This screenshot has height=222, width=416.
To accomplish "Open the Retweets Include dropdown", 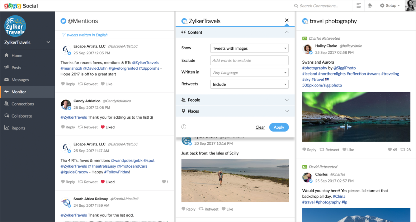I will pos(249,84).
